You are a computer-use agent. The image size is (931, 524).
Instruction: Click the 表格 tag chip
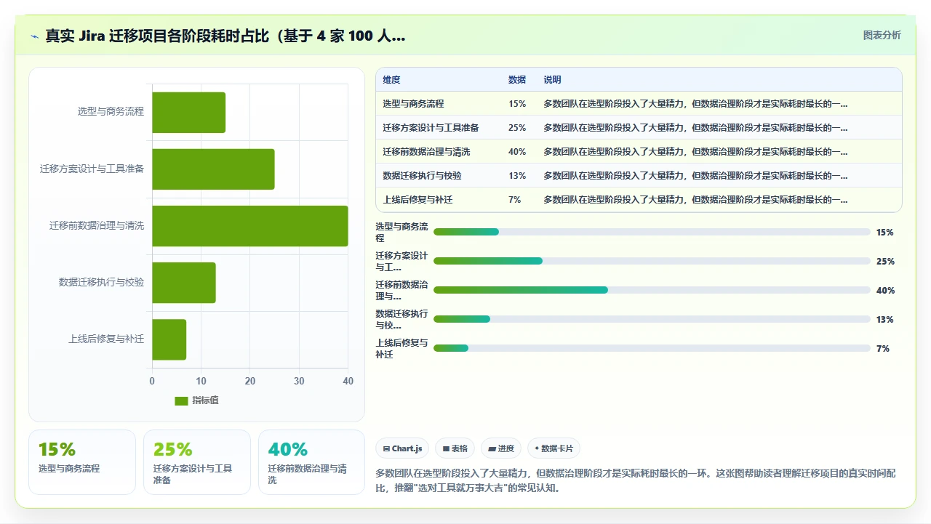point(455,448)
